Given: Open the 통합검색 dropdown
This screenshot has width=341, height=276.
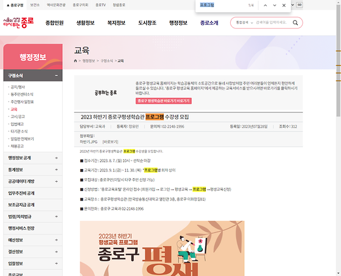Looking at the screenshot, I should pyautogui.click(x=244, y=22).
